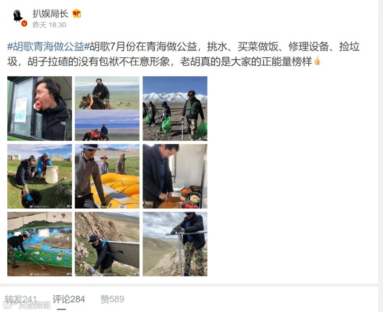Open photo of man biting apple
Viewport: 383px width, 312px height.
click(40, 108)
